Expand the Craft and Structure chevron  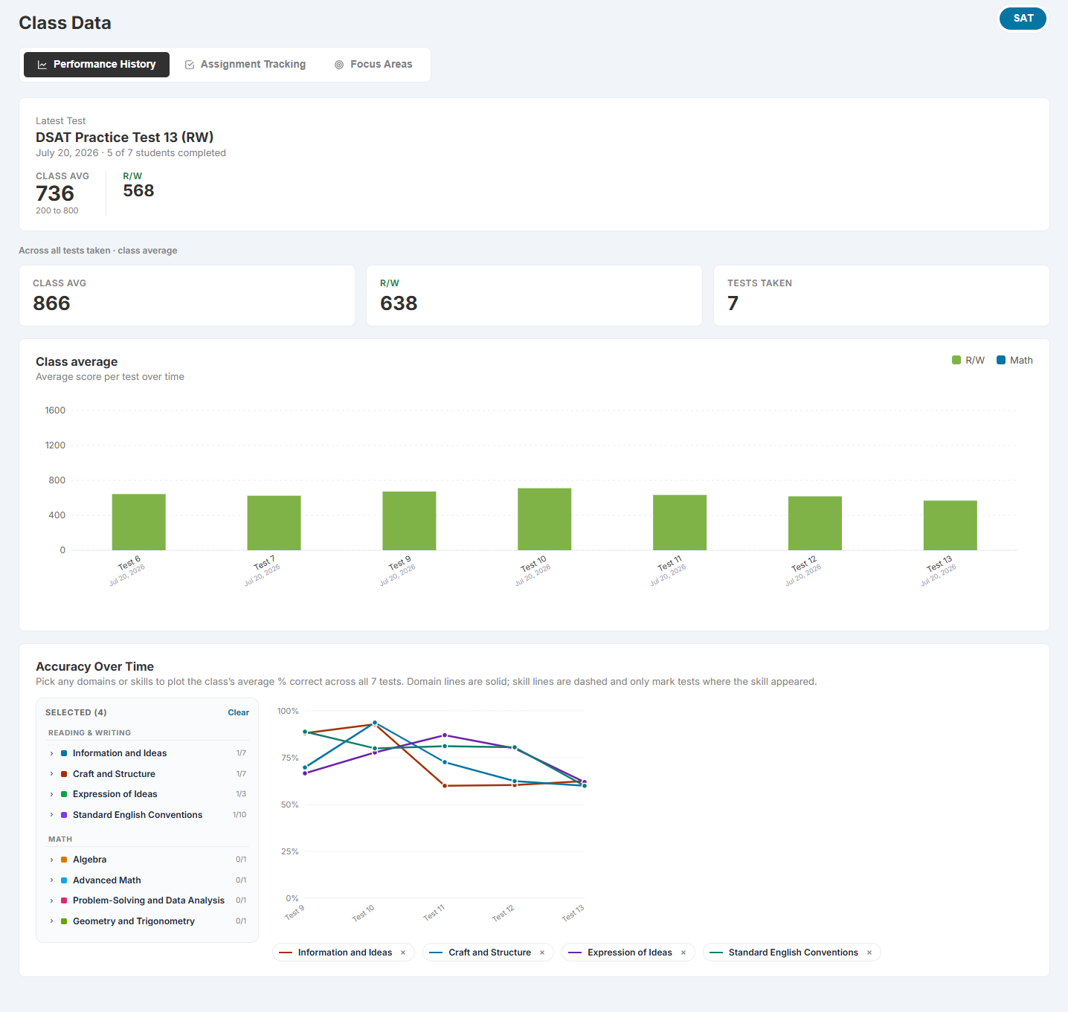click(x=51, y=774)
